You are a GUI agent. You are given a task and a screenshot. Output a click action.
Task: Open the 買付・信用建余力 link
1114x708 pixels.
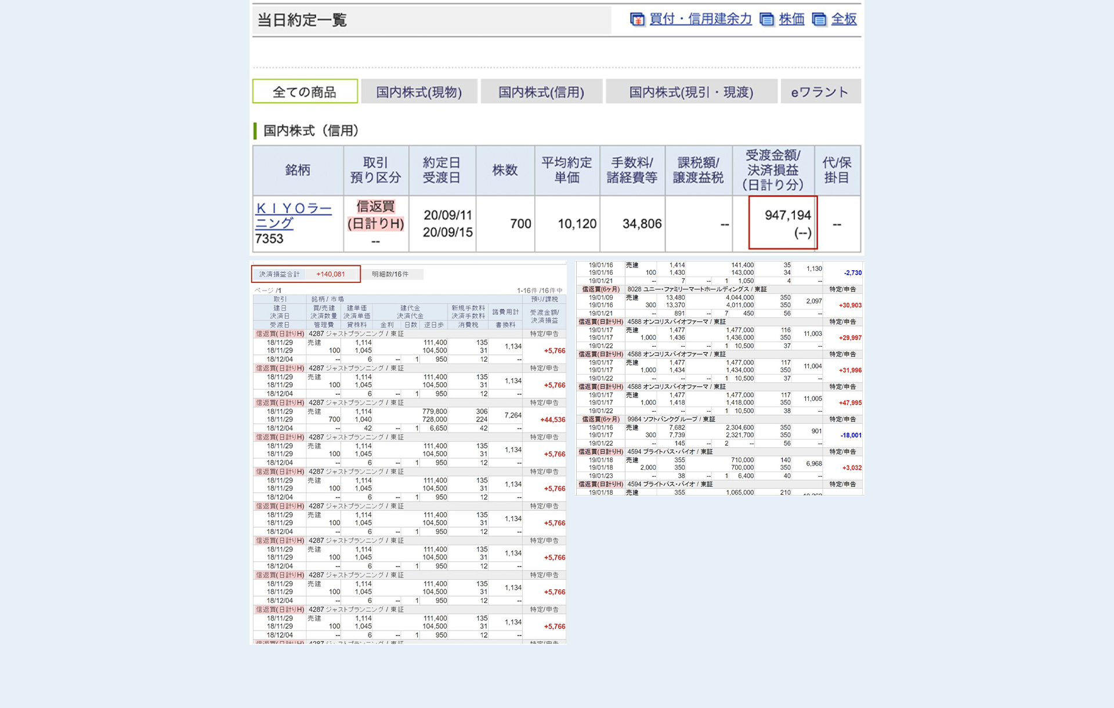pyautogui.click(x=700, y=19)
